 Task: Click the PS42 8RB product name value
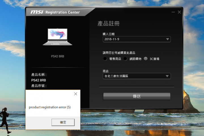[39, 80]
